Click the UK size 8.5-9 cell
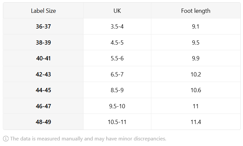The image size is (243, 146). pyautogui.click(x=117, y=90)
